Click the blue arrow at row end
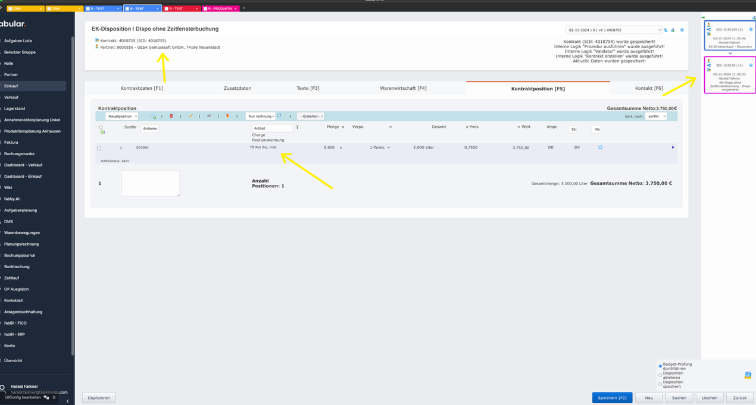Screen dimensions: 756x405 (x=673, y=147)
